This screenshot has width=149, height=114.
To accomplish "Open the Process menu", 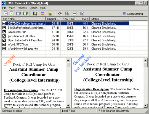I will (x=22, y=8).
